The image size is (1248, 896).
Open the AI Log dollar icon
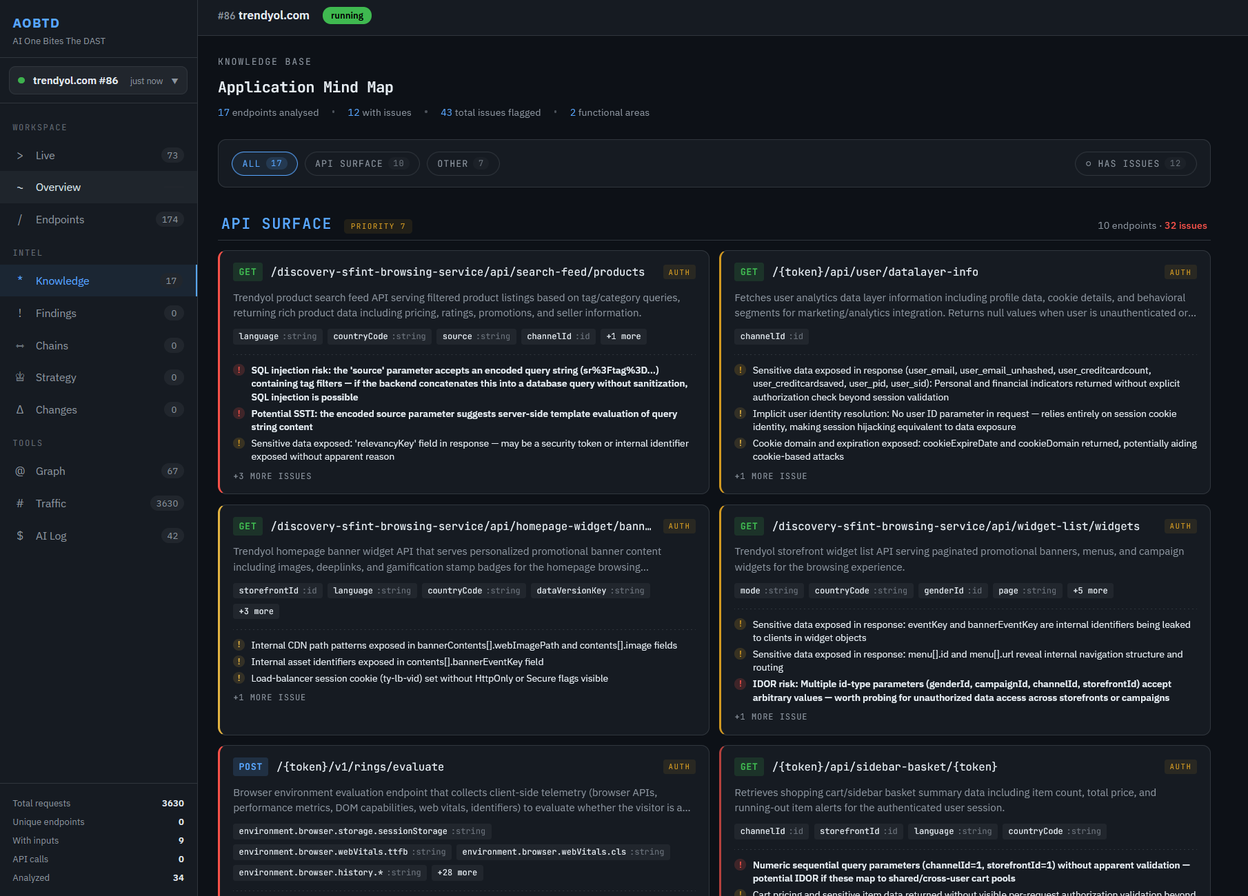pos(20,536)
